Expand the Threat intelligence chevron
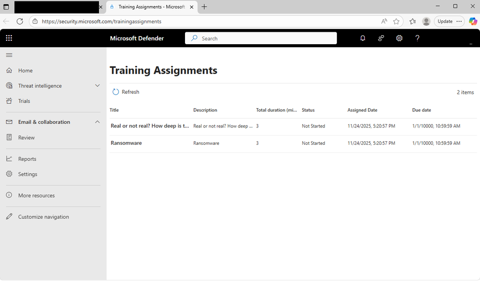The width and height of the screenshot is (480, 288). tap(98, 86)
